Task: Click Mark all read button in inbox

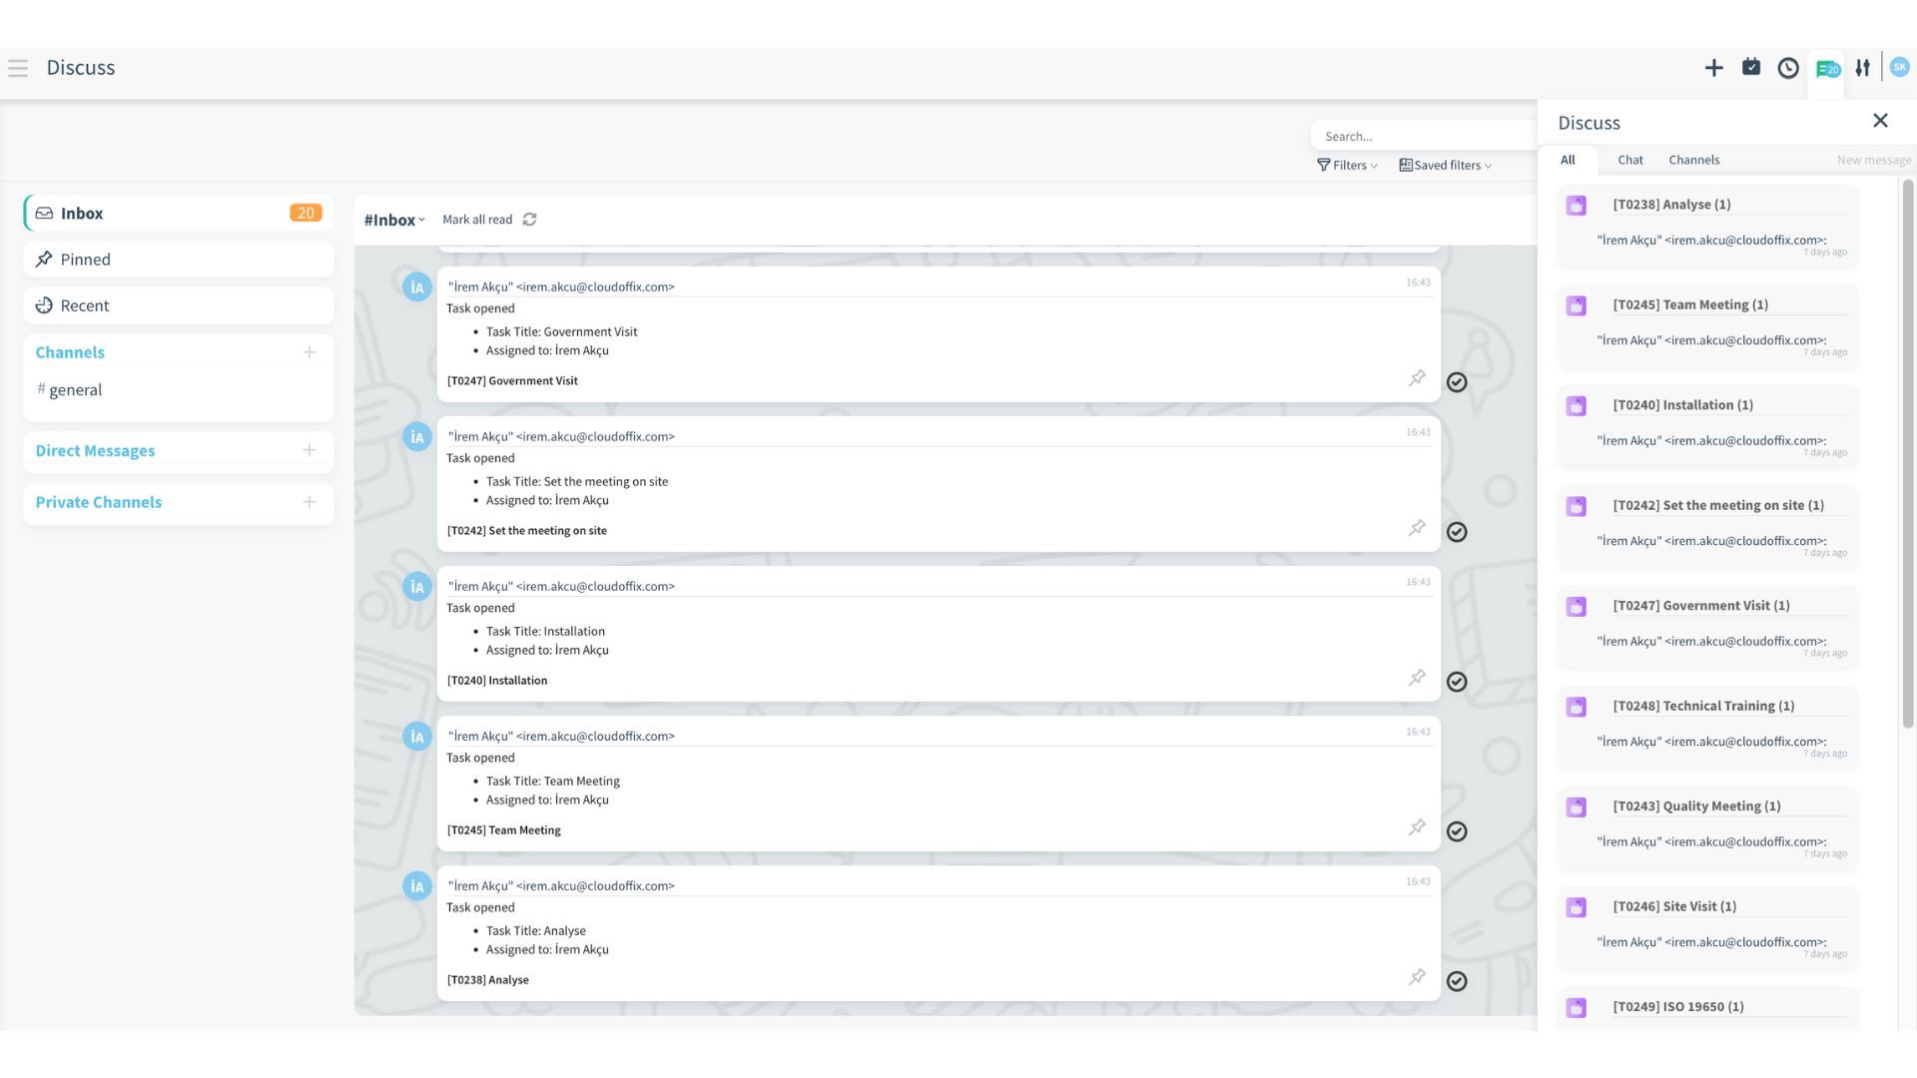Action: coord(476,220)
